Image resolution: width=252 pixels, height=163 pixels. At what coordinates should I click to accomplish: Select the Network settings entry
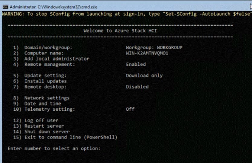tap(47, 98)
